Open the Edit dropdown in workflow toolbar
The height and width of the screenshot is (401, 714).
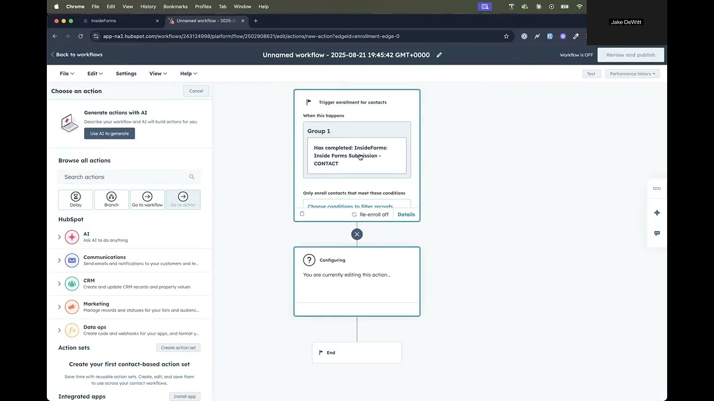click(95, 74)
